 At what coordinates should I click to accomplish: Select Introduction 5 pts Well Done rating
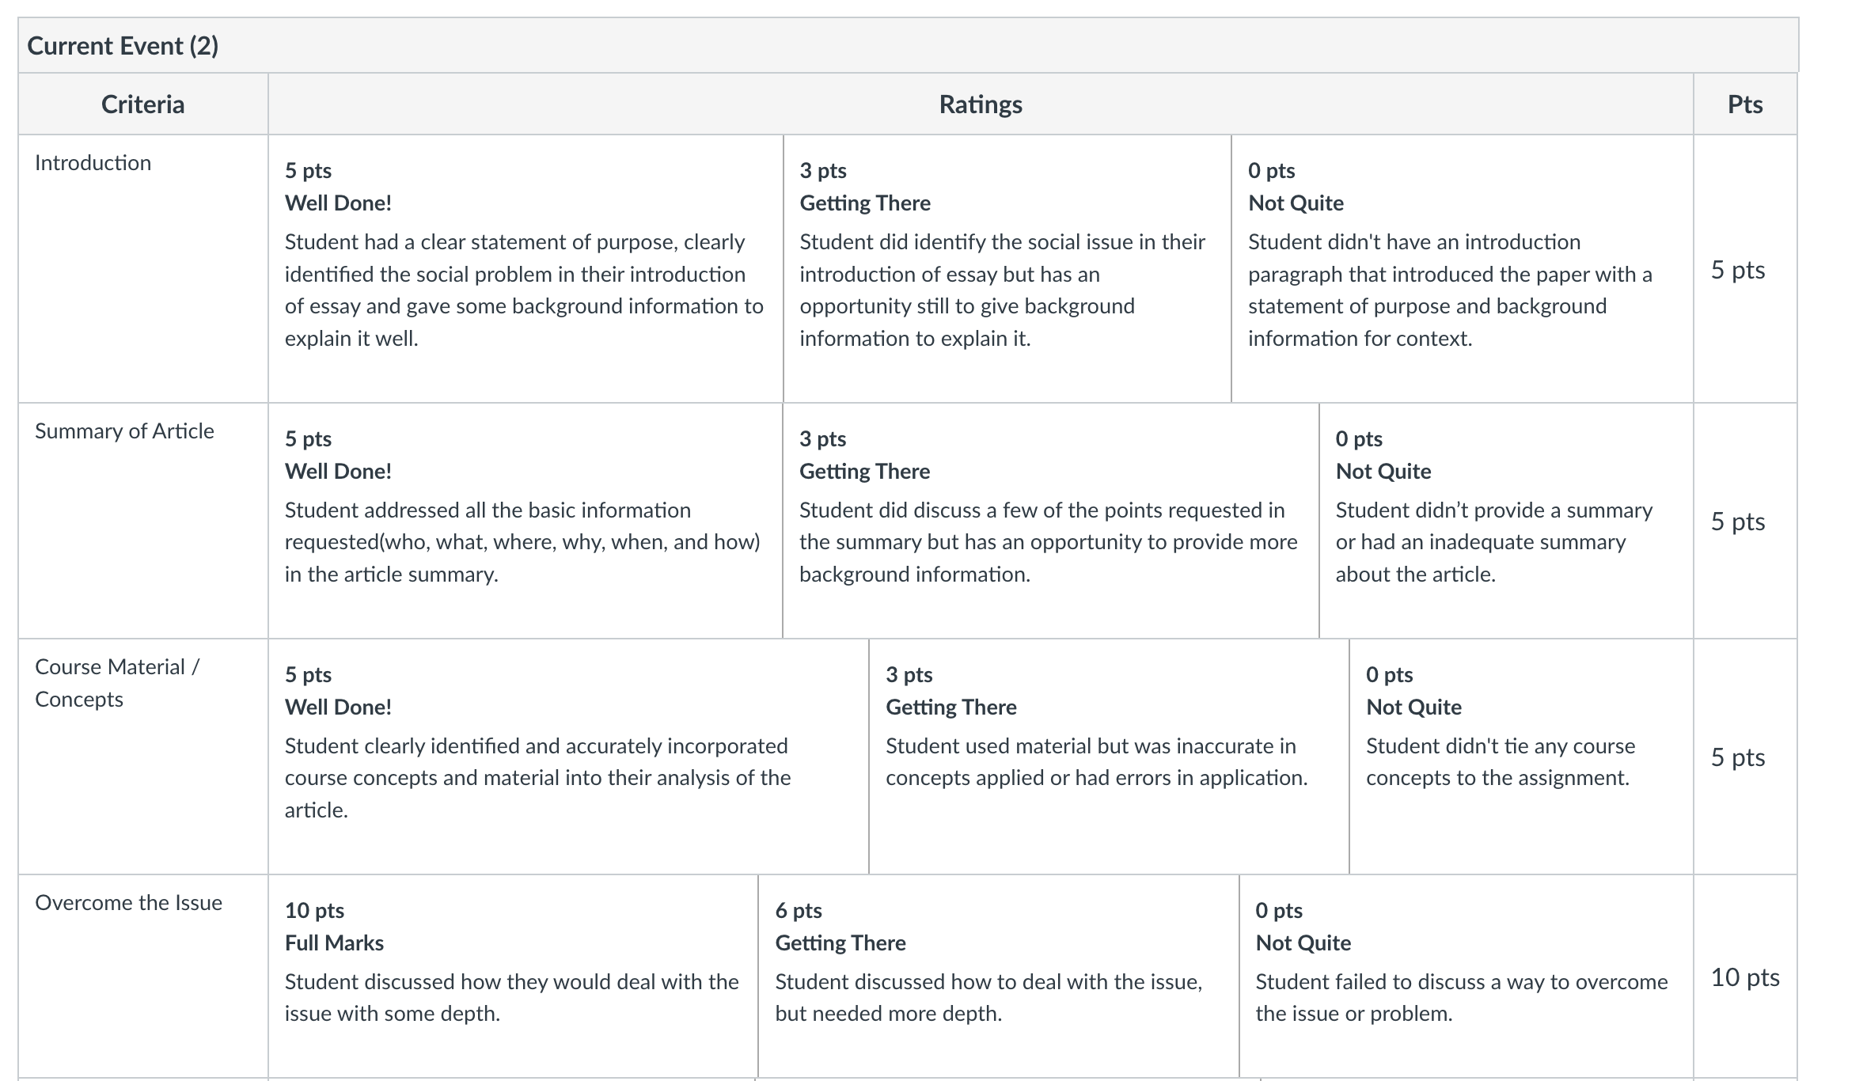[x=526, y=268]
